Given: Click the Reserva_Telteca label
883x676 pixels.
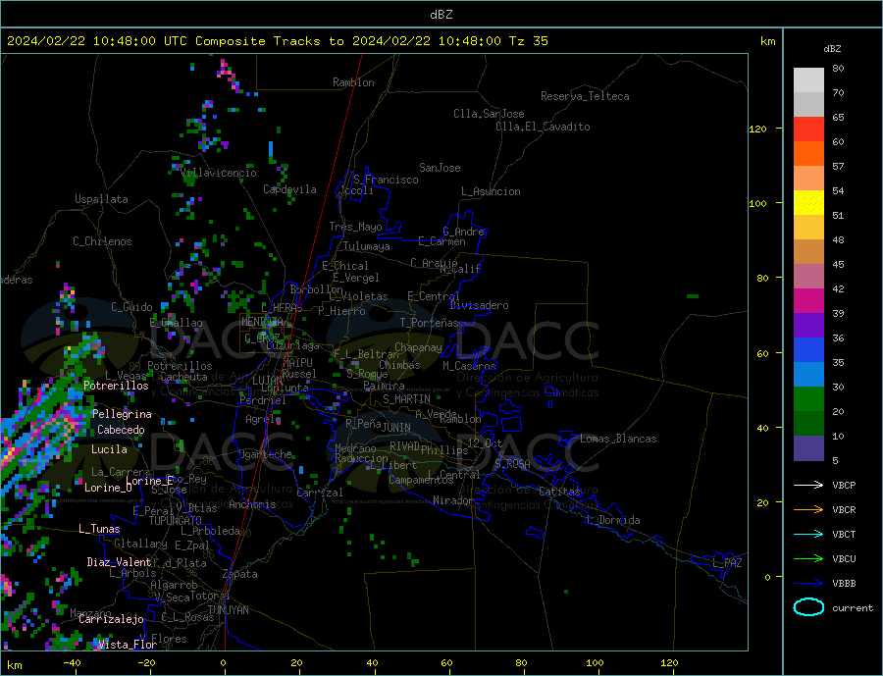Looking at the screenshot, I should (x=585, y=96).
